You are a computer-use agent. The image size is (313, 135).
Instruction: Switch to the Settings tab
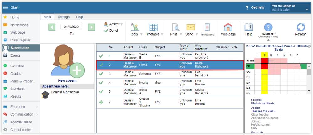[x=64, y=17]
